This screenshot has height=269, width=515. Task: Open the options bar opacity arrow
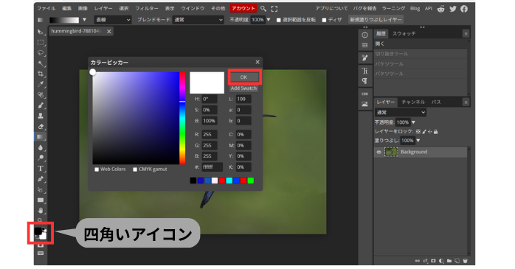[x=269, y=20]
